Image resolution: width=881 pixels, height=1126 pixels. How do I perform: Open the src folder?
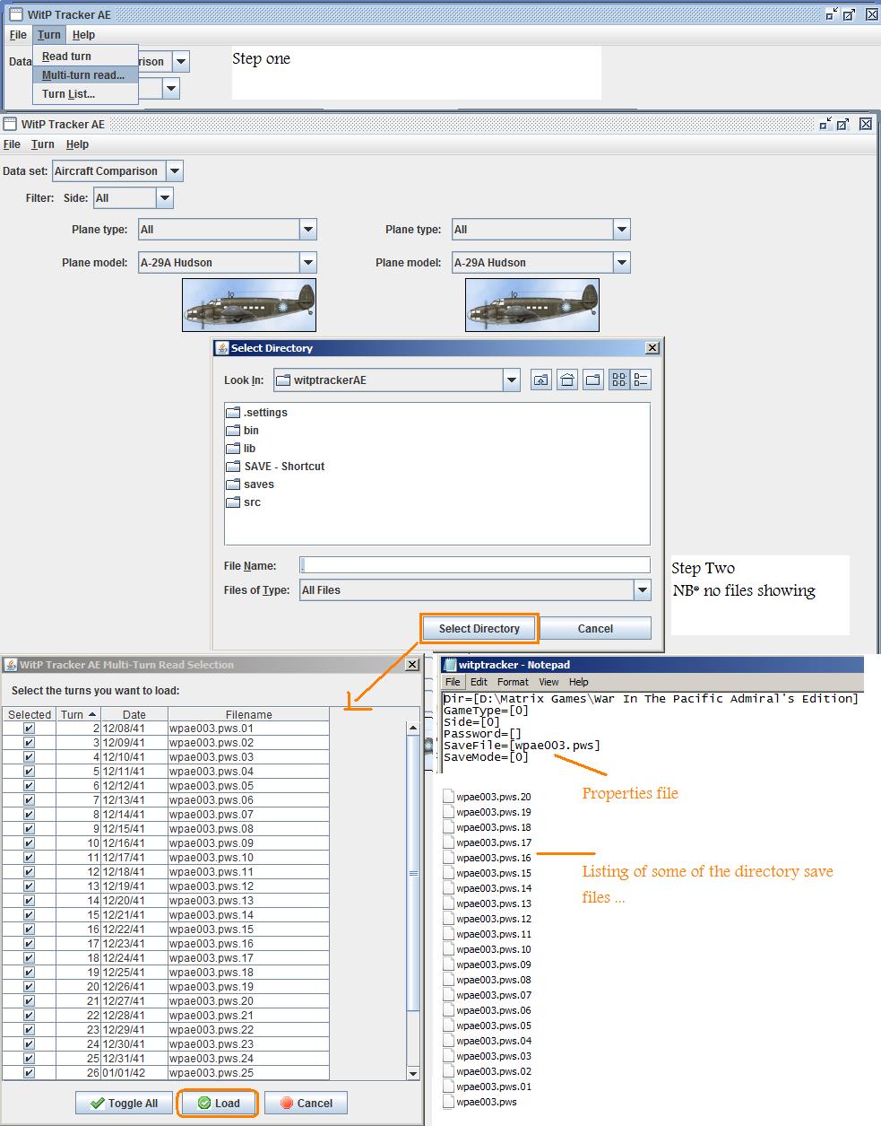pyautogui.click(x=244, y=502)
